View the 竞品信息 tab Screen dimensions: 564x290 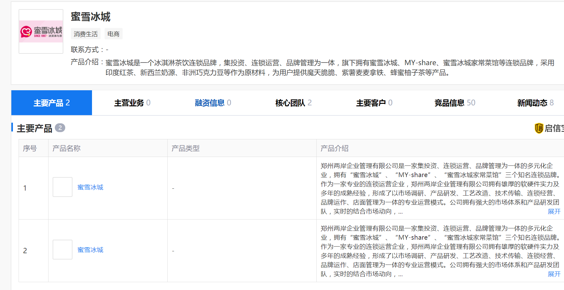(x=455, y=103)
